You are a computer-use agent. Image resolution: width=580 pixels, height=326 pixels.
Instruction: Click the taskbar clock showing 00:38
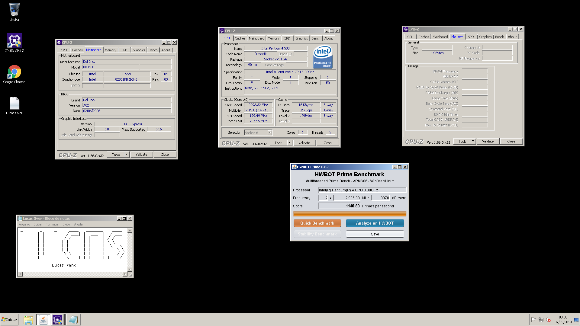(x=563, y=320)
